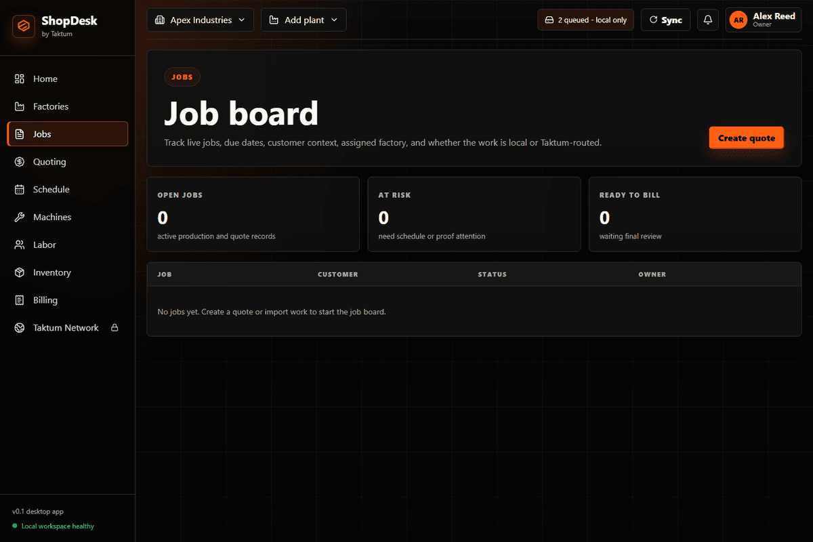Click the lock icon beside Taktum Network
813x542 pixels.
click(x=114, y=328)
